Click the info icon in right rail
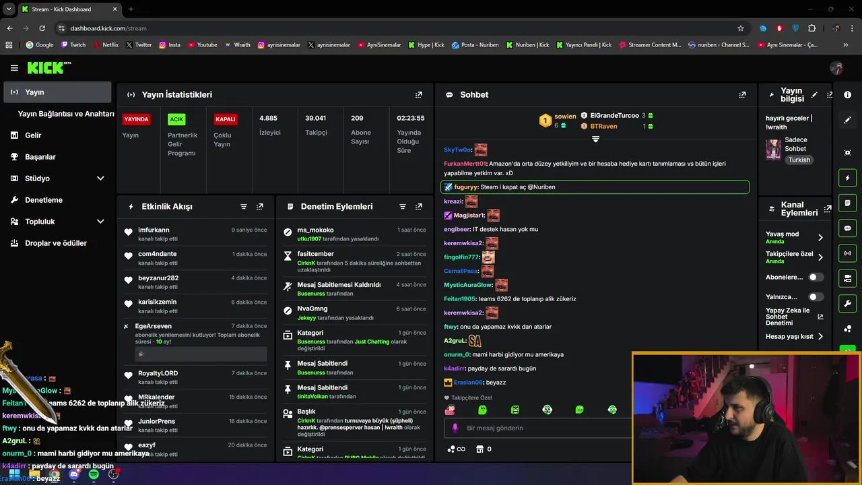 pyautogui.click(x=848, y=95)
